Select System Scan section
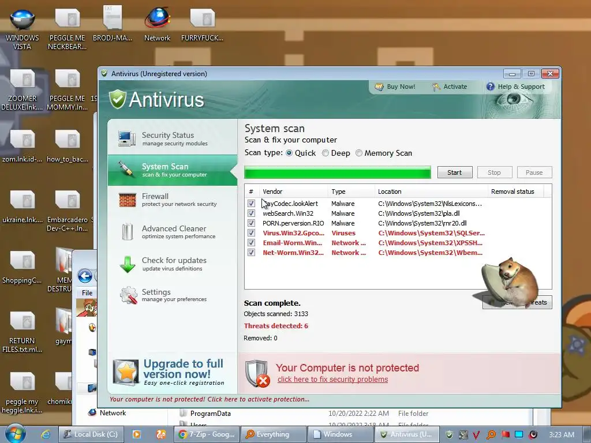This screenshot has width=591, height=443. pyautogui.click(x=173, y=170)
